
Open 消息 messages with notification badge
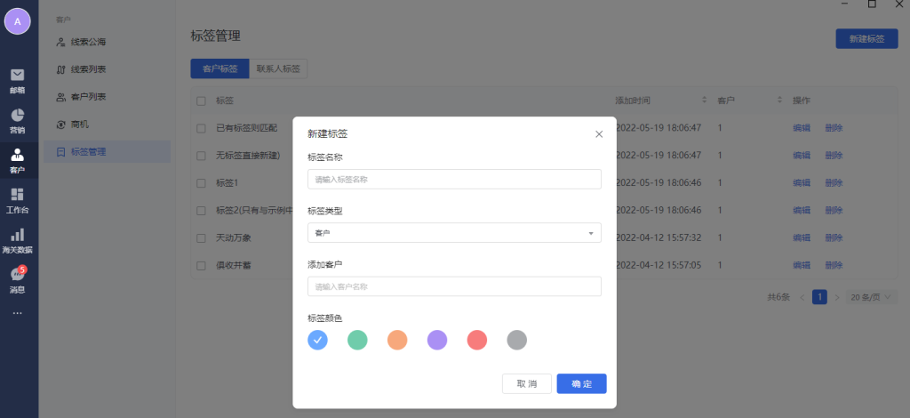point(18,276)
